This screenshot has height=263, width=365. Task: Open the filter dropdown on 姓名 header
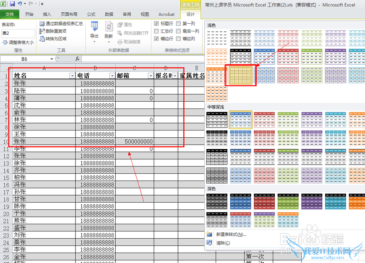tap(72, 76)
